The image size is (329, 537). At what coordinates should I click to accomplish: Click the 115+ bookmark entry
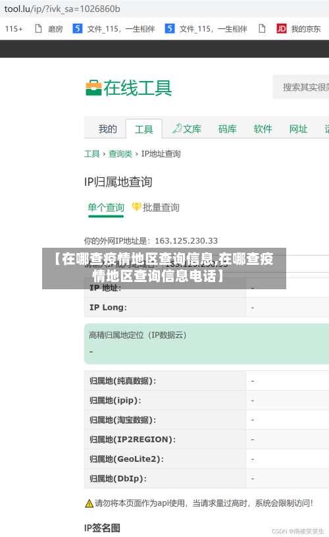pos(14,29)
